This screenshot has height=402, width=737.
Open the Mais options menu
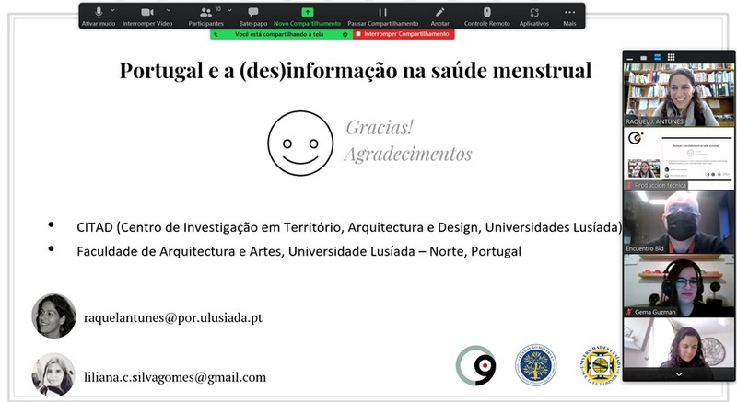tap(569, 13)
